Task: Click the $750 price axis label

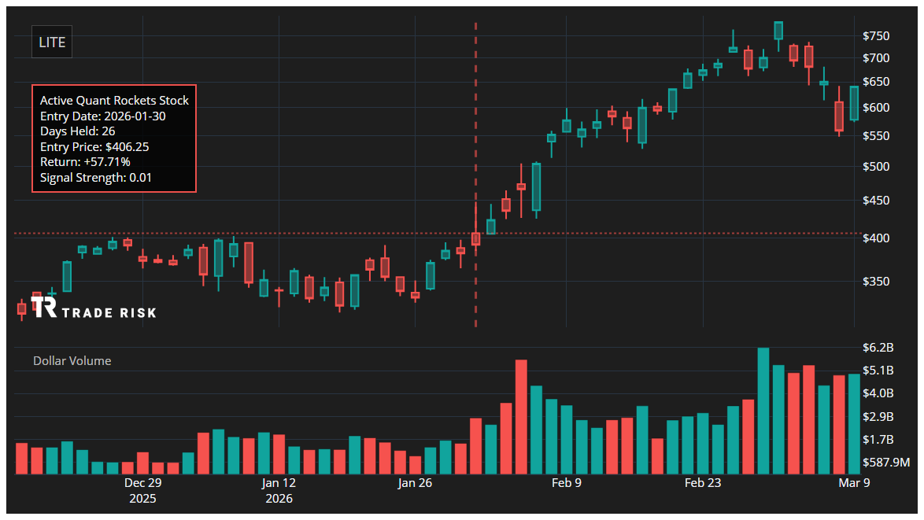Action: pos(876,36)
